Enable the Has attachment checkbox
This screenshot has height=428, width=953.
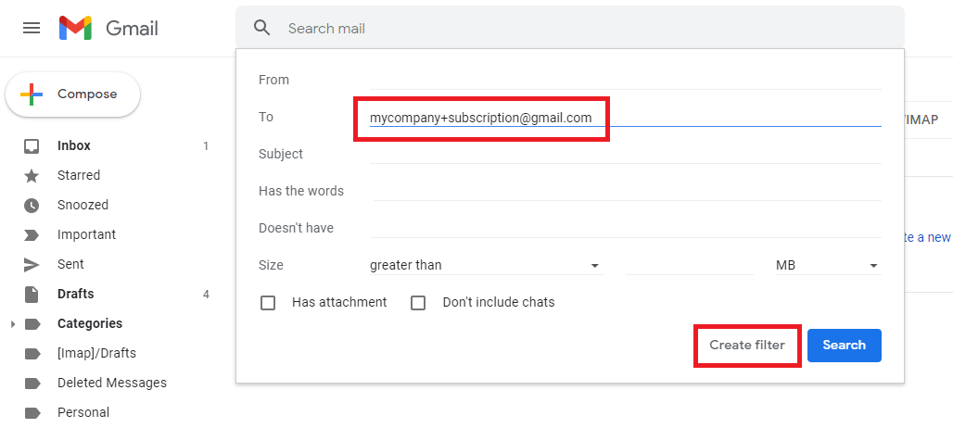pos(268,302)
